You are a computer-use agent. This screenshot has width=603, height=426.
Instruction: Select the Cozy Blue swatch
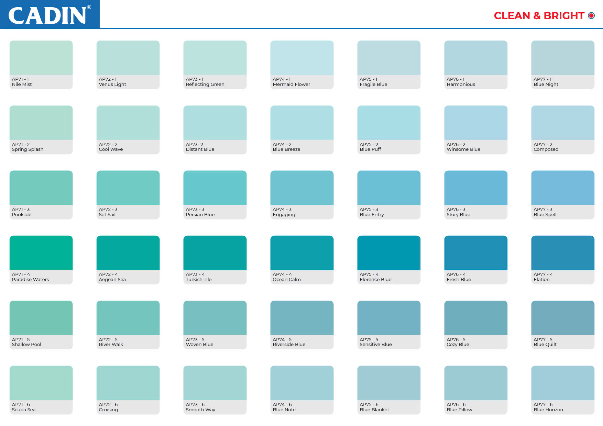tap(475, 318)
